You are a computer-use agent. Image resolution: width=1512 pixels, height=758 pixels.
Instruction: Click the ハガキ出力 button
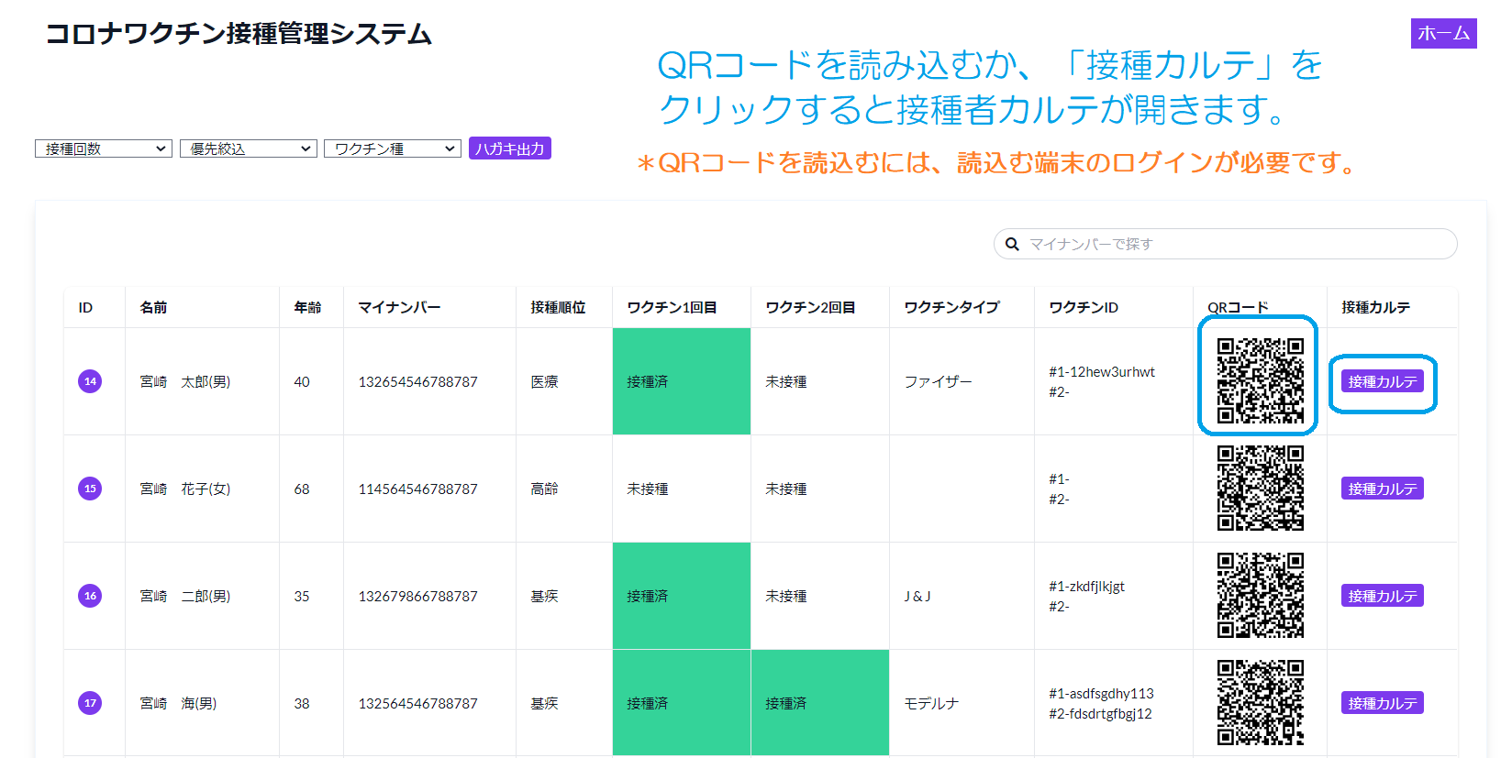pos(510,148)
